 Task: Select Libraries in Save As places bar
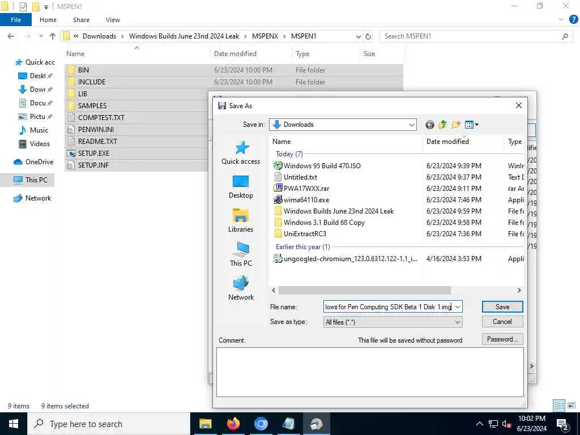(241, 221)
